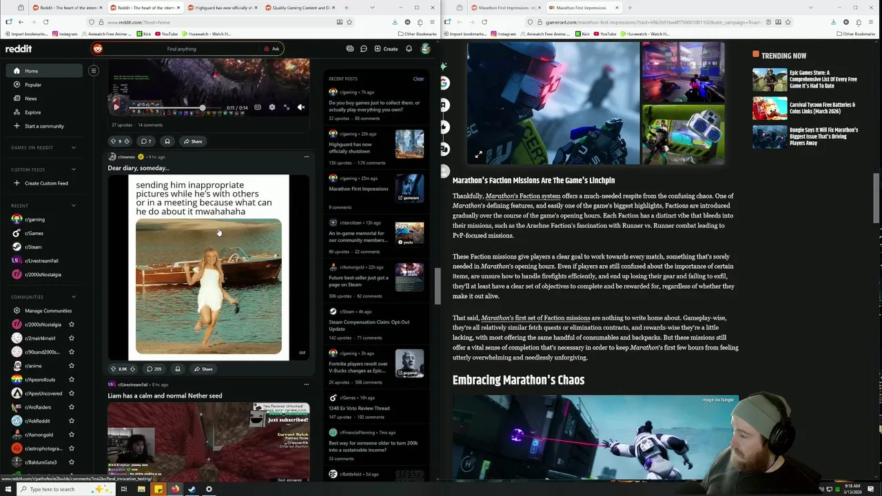Open overflow menu on r/LivestreamFail post
Viewport: 882px width, 496px height.
(x=307, y=384)
